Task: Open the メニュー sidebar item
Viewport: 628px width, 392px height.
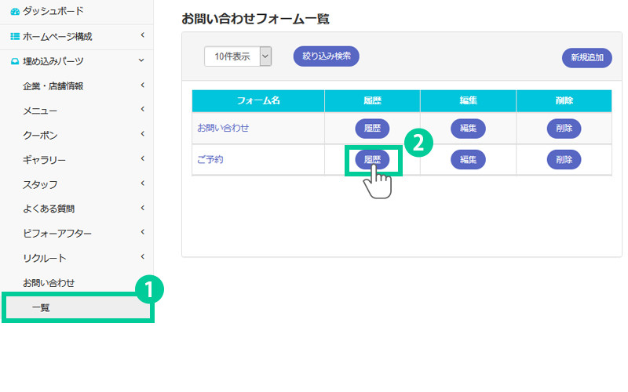Action: (40, 111)
